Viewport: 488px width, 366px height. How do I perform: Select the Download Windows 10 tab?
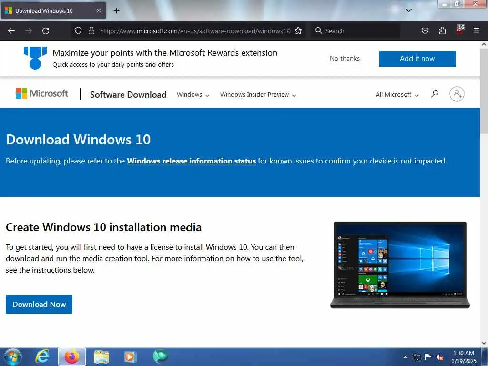point(53,11)
